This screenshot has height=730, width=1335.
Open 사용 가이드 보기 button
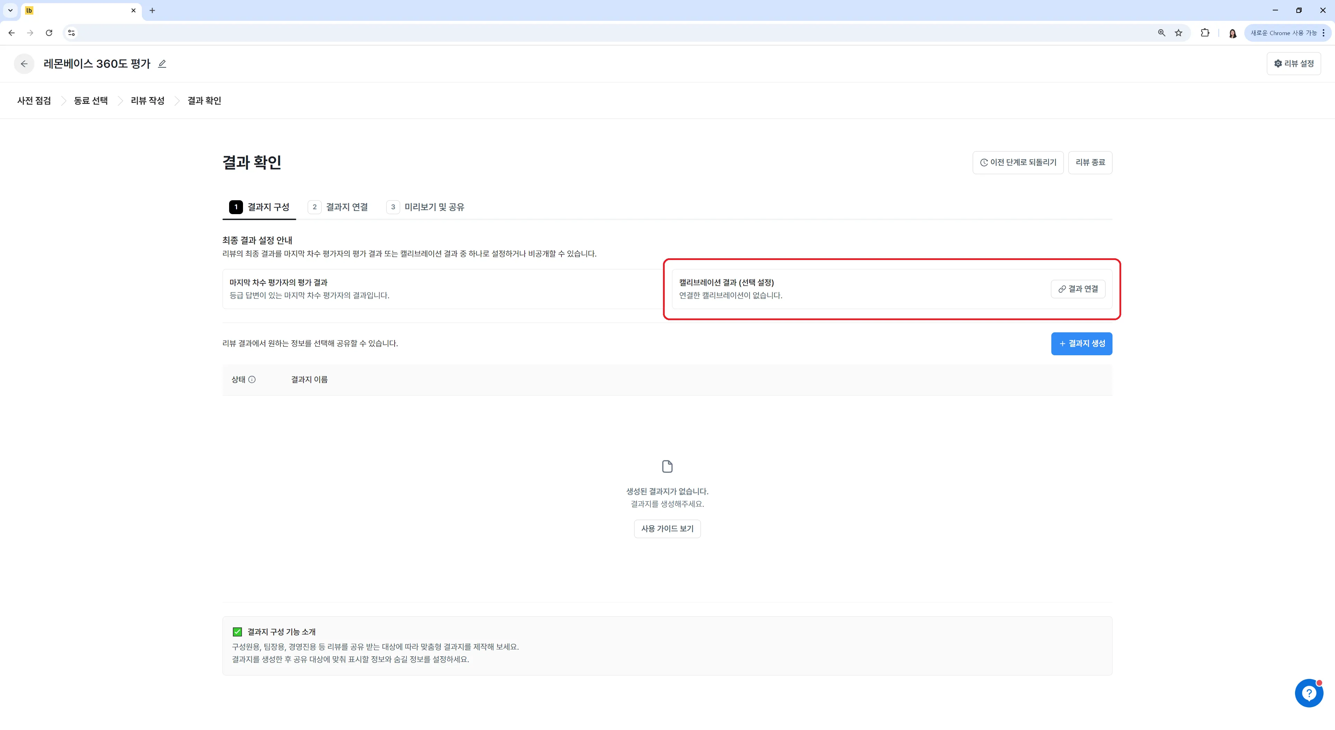[667, 529]
